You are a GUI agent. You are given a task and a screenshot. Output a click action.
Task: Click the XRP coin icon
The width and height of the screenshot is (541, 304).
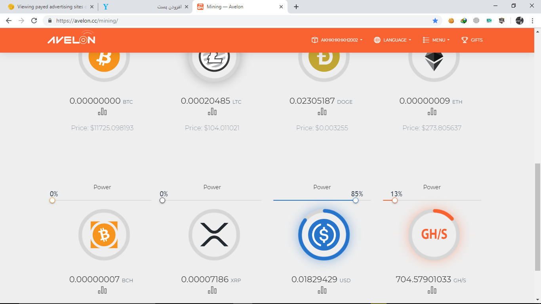pyautogui.click(x=214, y=235)
